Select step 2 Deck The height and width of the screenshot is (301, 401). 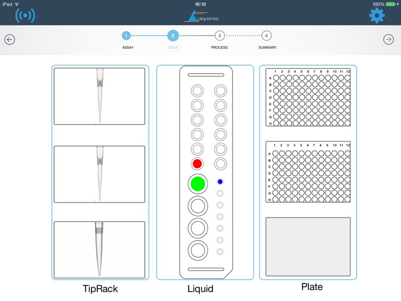click(x=173, y=36)
